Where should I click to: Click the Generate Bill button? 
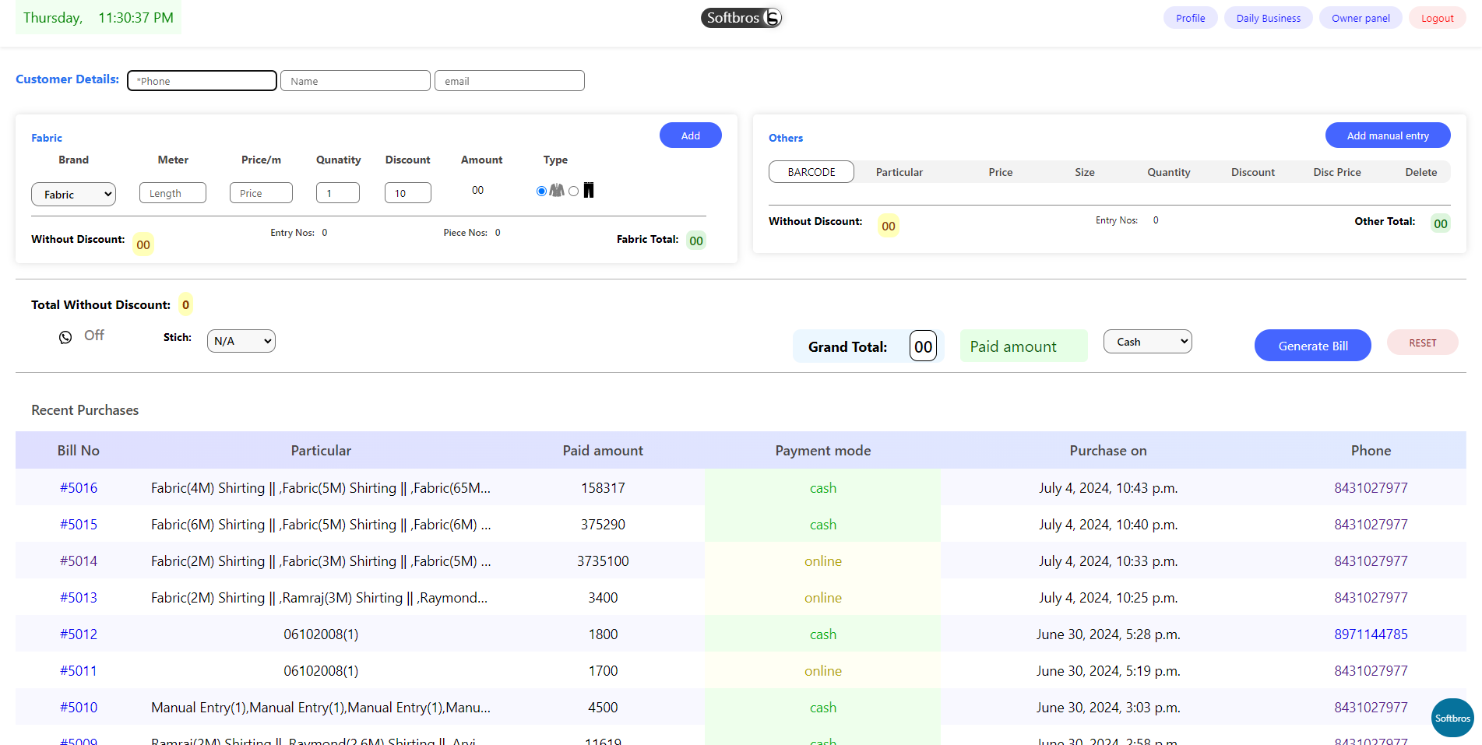coord(1313,346)
